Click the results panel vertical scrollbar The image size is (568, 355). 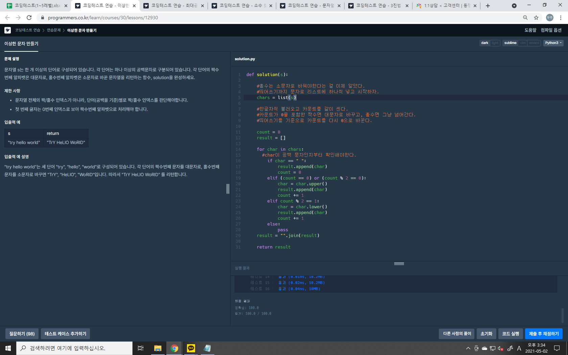click(563, 315)
